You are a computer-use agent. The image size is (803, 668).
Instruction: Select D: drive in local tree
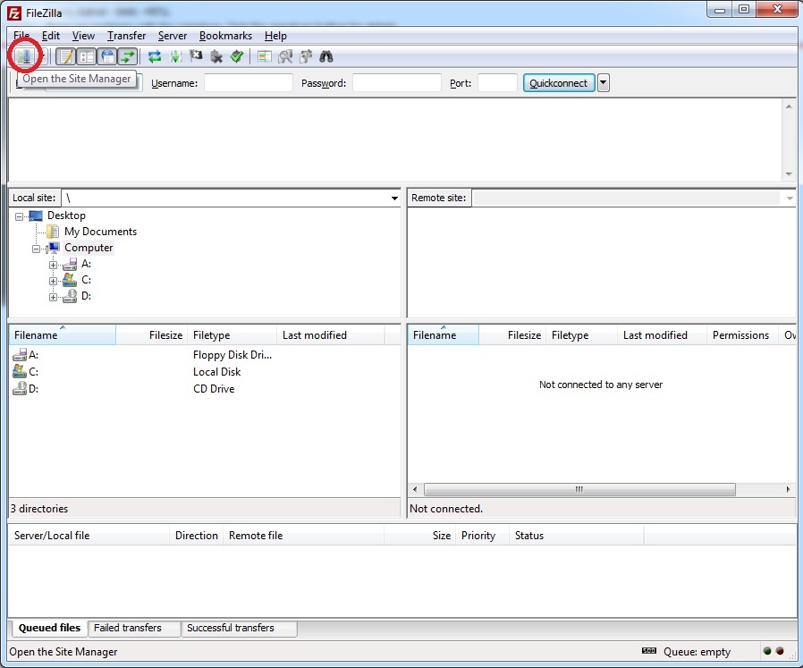point(86,296)
